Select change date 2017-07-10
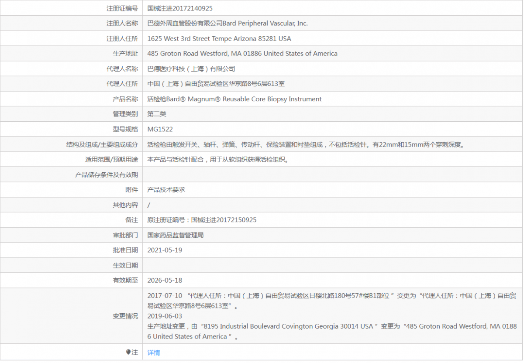The image size is (524, 363). coord(165,295)
